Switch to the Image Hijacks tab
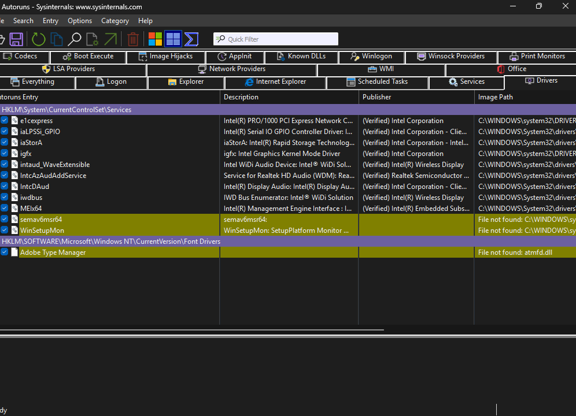 pos(165,57)
